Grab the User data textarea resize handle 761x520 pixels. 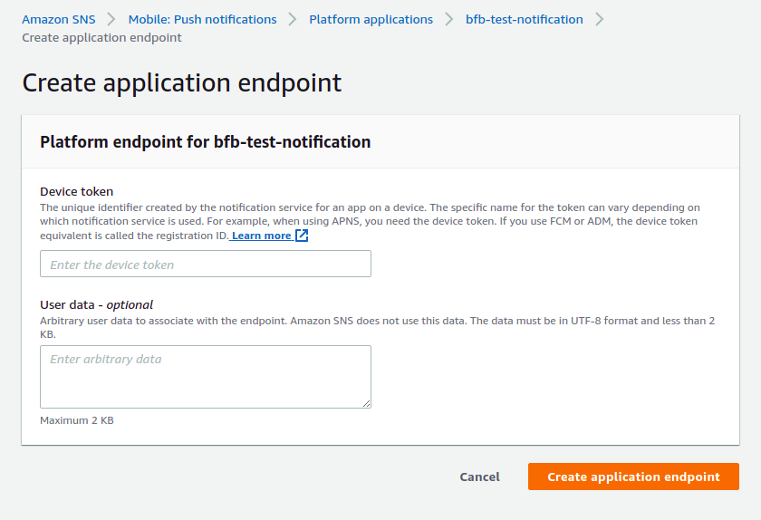tap(366, 403)
